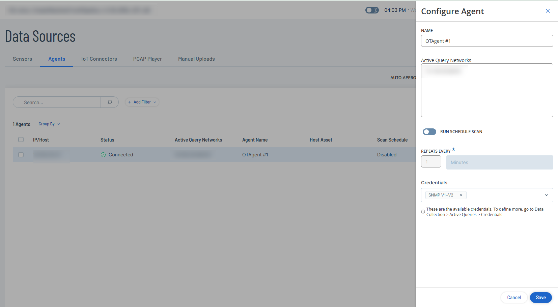Click the agent Name input field

coord(486,41)
